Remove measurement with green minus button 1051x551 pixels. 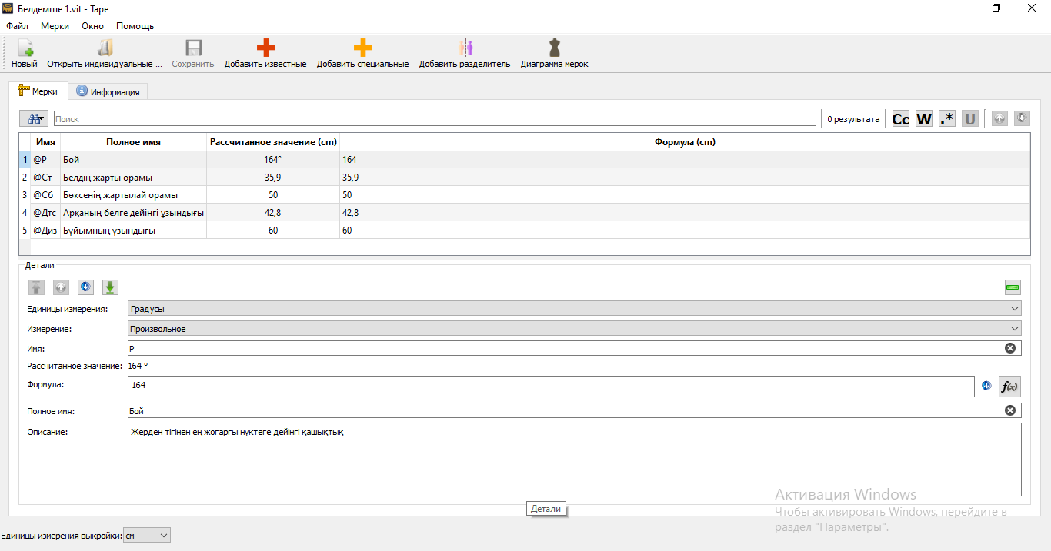[x=1013, y=287]
